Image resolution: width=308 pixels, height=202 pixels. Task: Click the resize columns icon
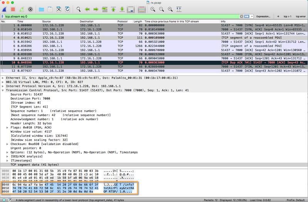pos(179,8)
